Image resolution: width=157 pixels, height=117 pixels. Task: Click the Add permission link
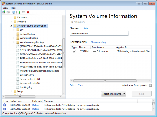click(x=72, y=85)
